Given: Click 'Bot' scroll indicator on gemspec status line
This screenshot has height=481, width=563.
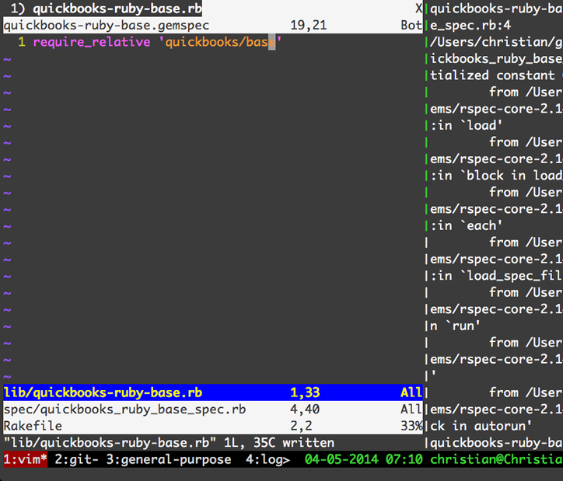Looking at the screenshot, I should [x=411, y=25].
